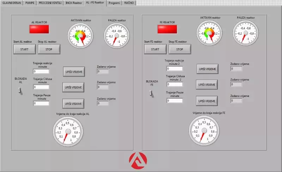This screenshot has width=282, height=172.
Task: Select the RUČNO tab
Action: pyautogui.click(x=129, y=3)
